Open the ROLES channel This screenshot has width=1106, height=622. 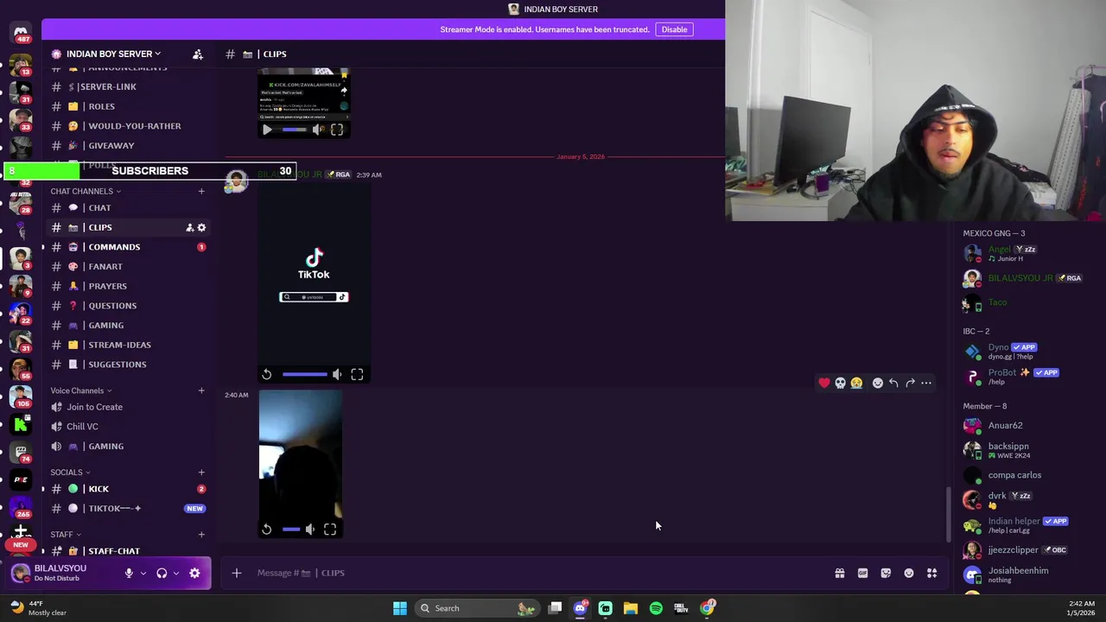(x=127, y=106)
